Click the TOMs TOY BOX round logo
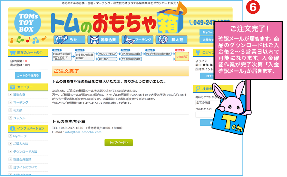 28,23
